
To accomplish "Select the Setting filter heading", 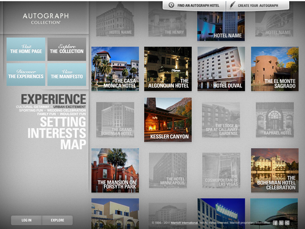I will click(x=62, y=122).
